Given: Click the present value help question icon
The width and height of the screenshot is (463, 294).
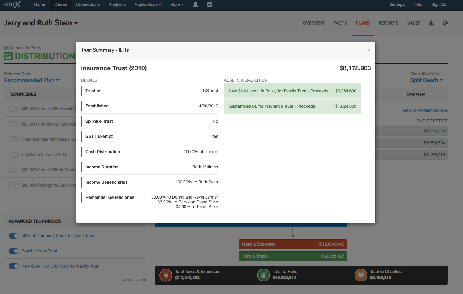Looking at the screenshot, I should click(x=446, y=110).
